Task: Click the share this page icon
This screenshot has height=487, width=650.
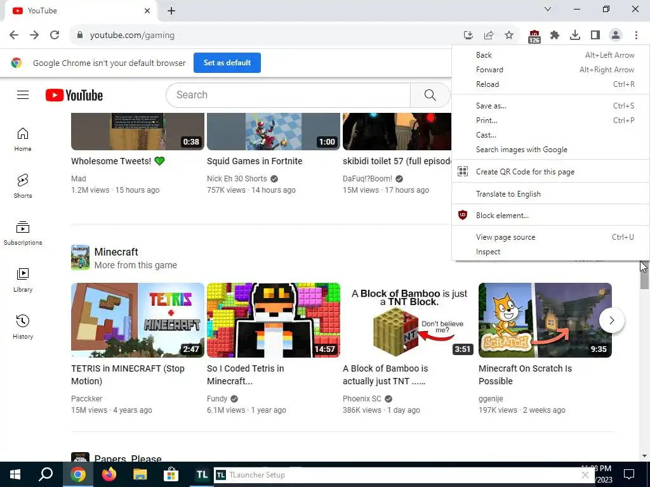Action: coord(489,36)
